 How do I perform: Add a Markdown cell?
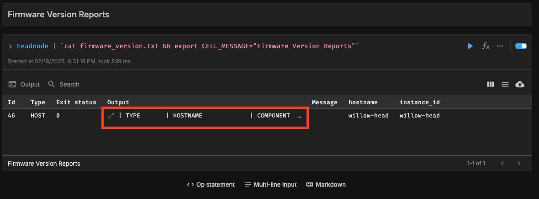click(x=326, y=184)
